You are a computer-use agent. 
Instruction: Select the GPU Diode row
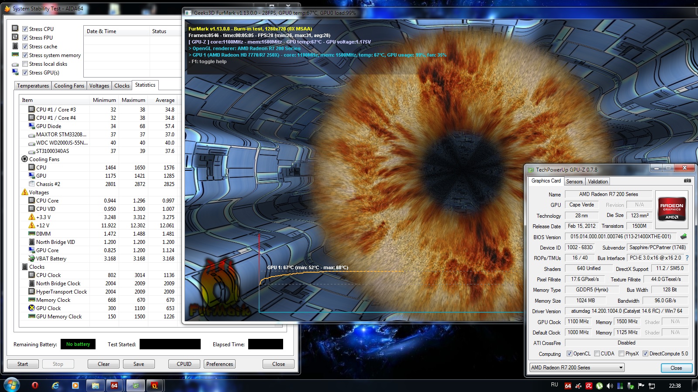point(101,126)
